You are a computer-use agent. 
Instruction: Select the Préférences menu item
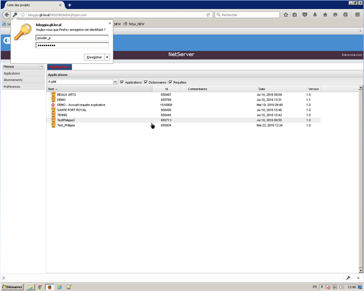pyautogui.click(x=12, y=87)
